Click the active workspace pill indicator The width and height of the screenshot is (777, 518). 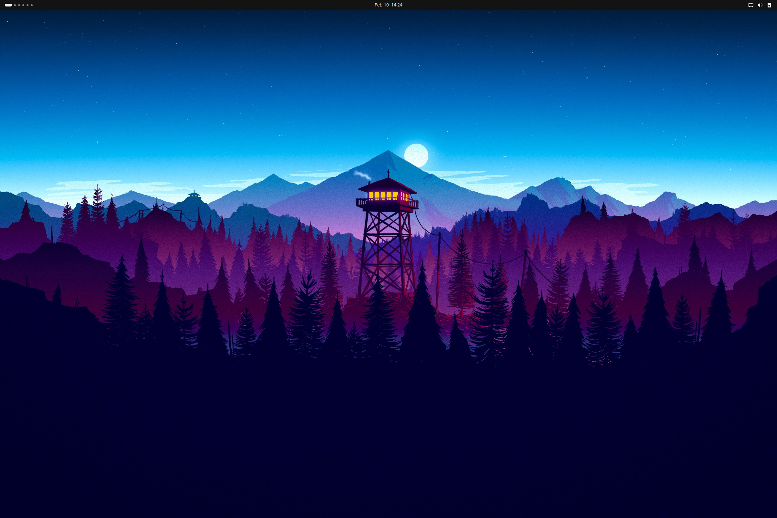(x=8, y=5)
